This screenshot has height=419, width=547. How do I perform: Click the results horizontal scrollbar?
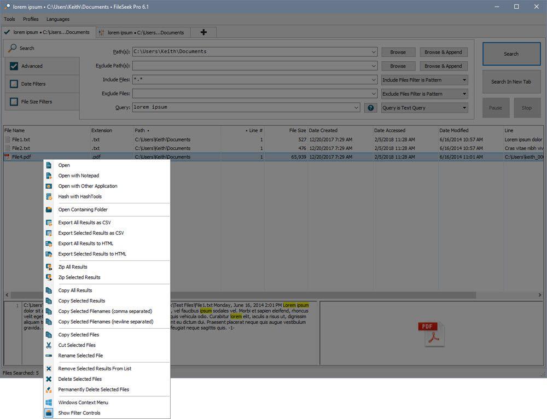[x=243, y=295]
